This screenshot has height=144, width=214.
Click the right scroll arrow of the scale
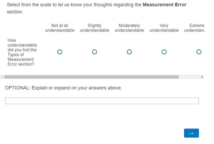click(202, 77)
